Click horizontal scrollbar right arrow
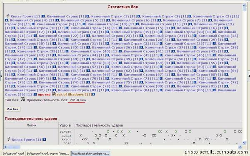The image size is (250, 156). point(240,147)
